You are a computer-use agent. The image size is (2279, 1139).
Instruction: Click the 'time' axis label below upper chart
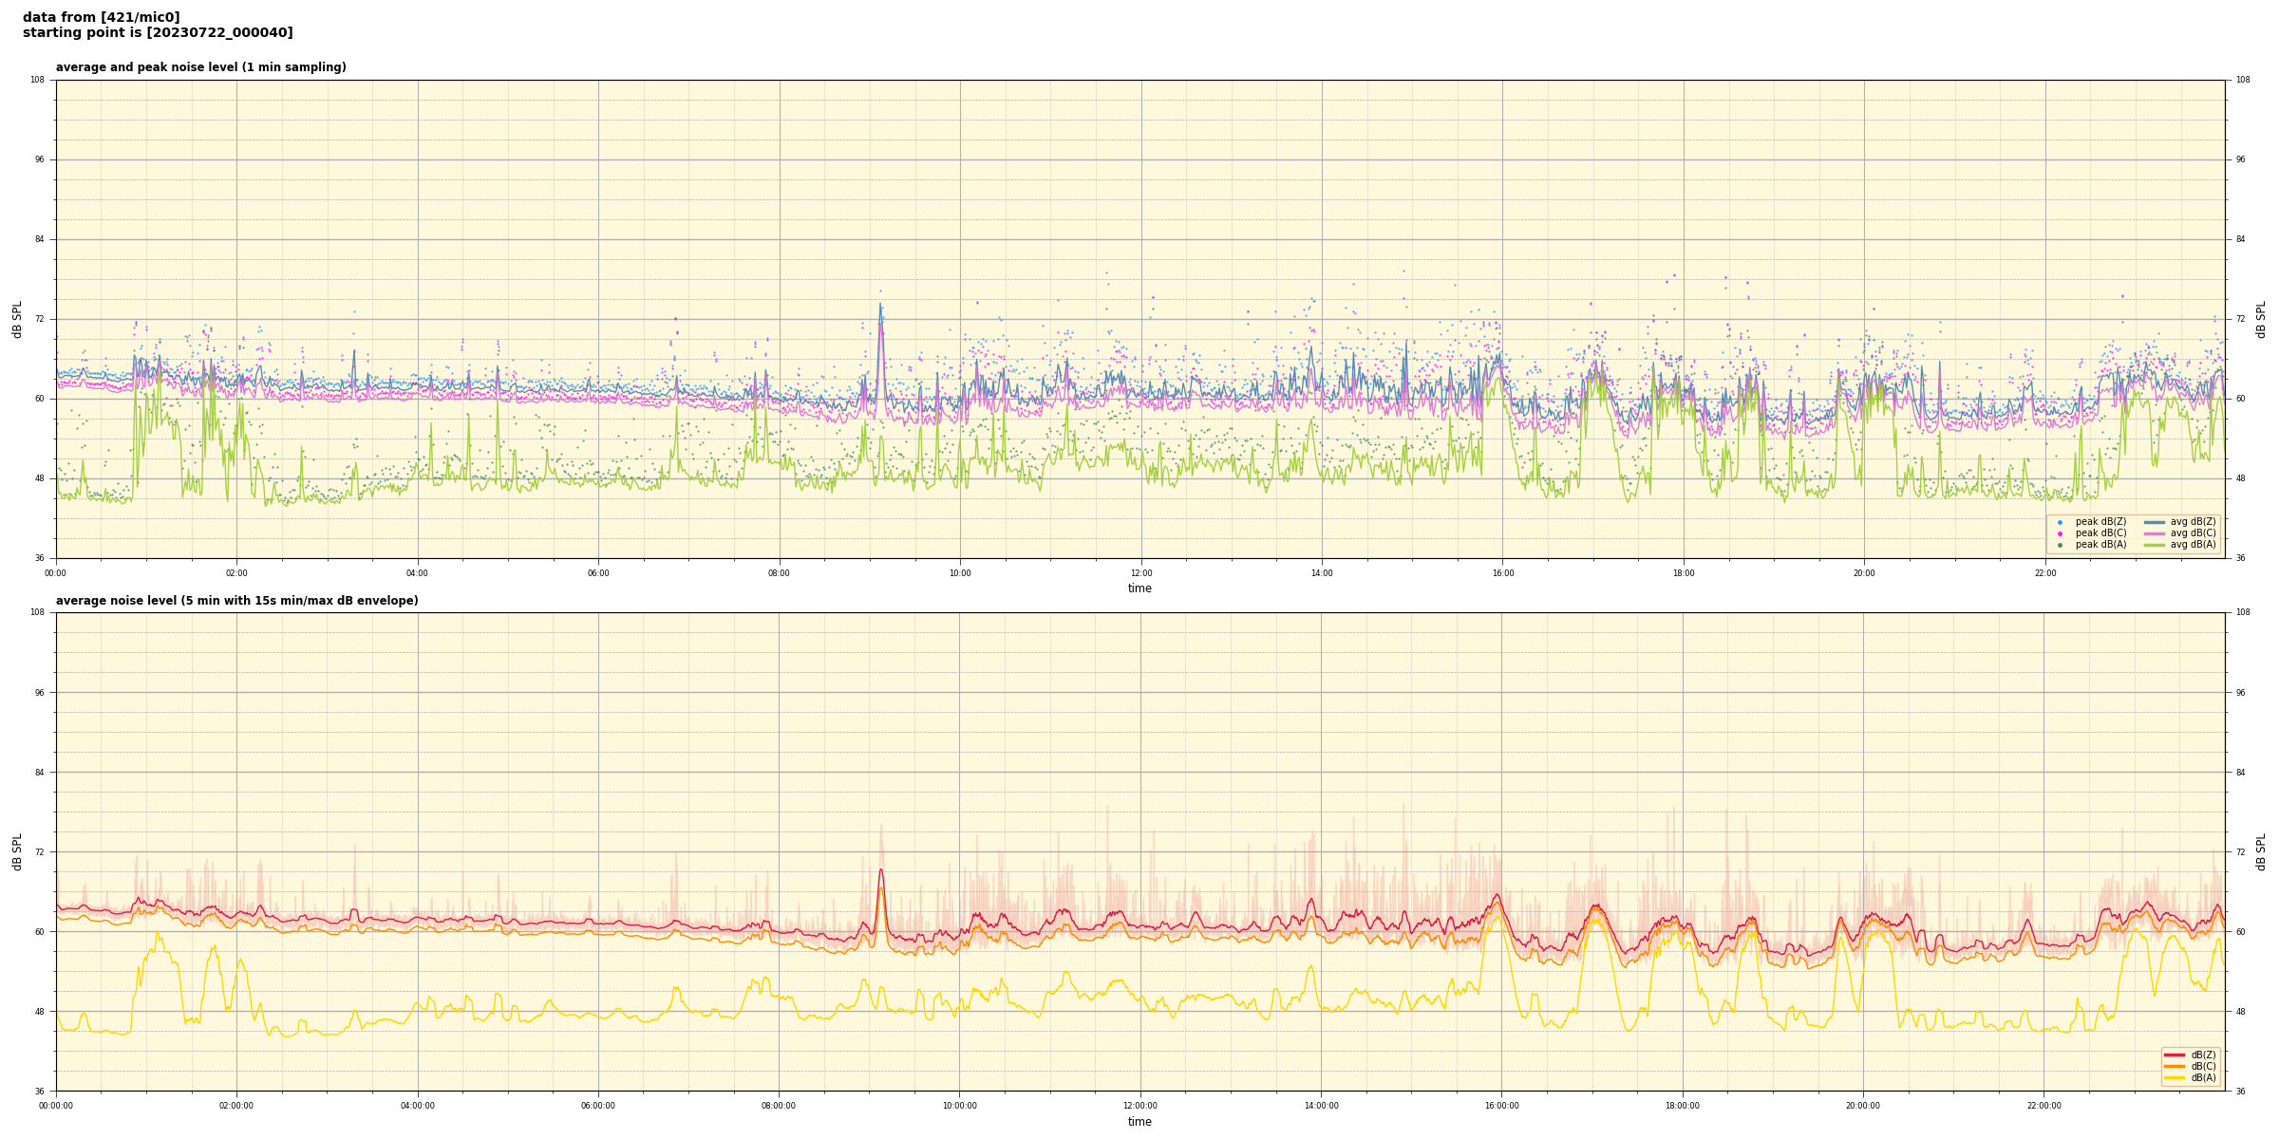pyautogui.click(x=1139, y=588)
